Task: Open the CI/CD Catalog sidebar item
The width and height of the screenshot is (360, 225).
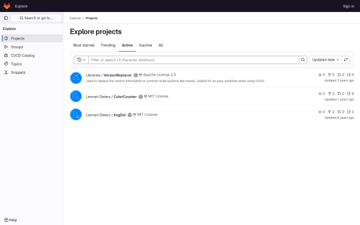Action: click(32, 55)
